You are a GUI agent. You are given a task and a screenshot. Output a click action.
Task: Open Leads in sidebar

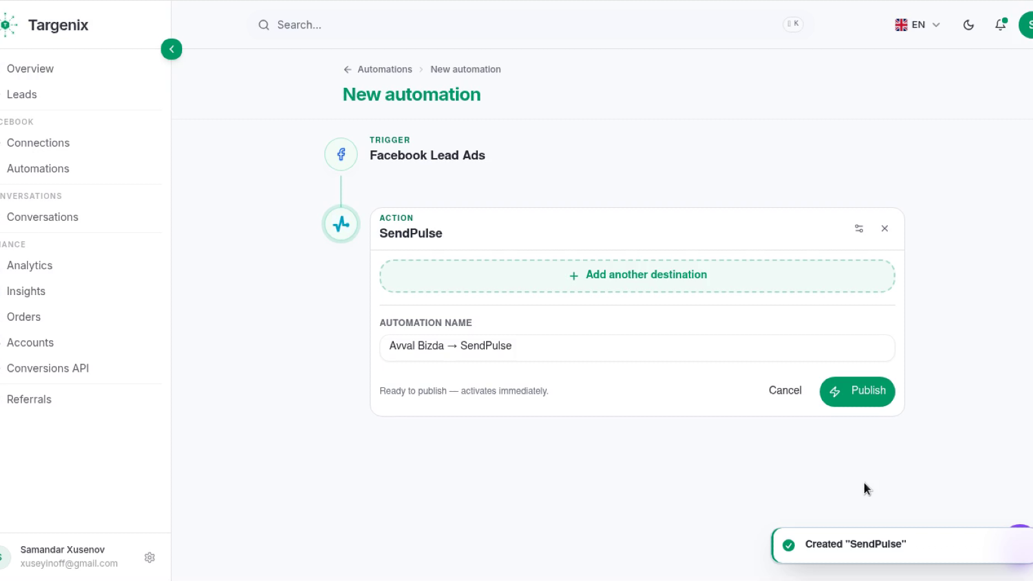pos(22,94)
